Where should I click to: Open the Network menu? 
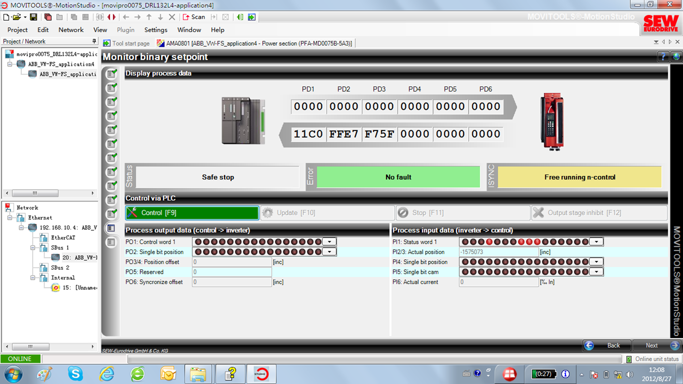click(71, 30)
